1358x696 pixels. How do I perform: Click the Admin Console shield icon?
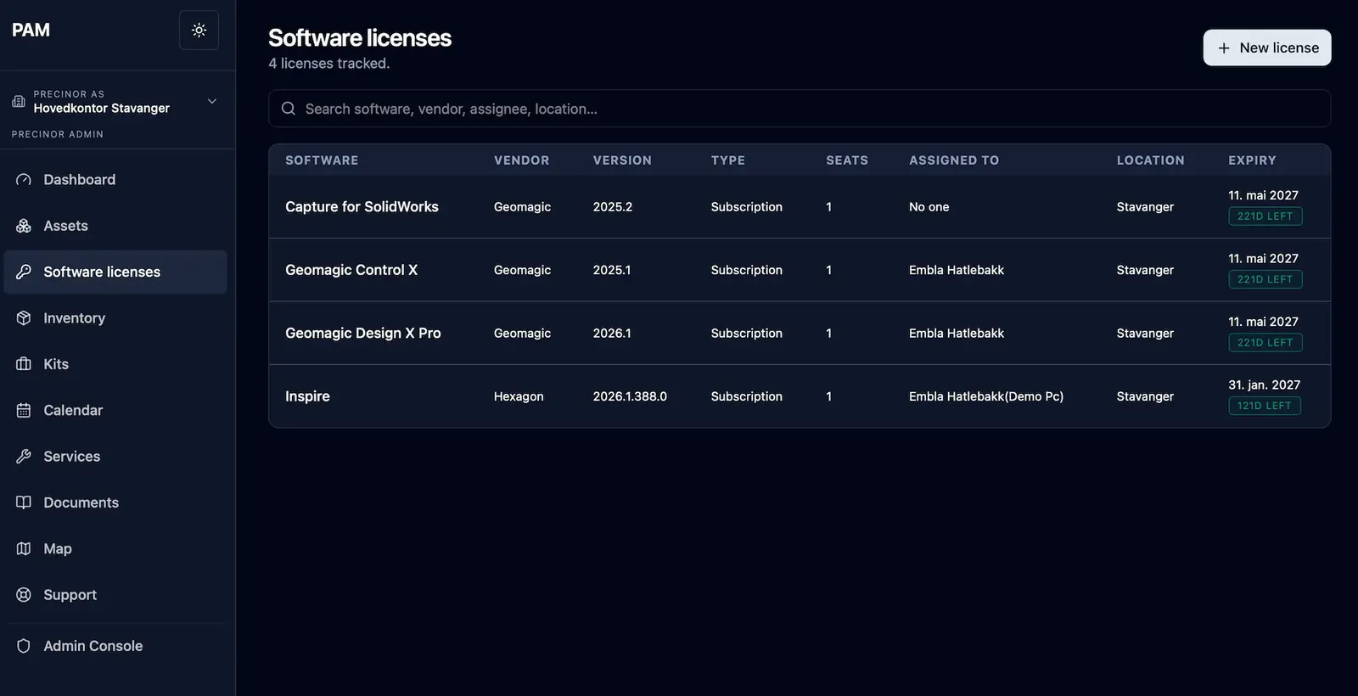[x=24, y=646]
